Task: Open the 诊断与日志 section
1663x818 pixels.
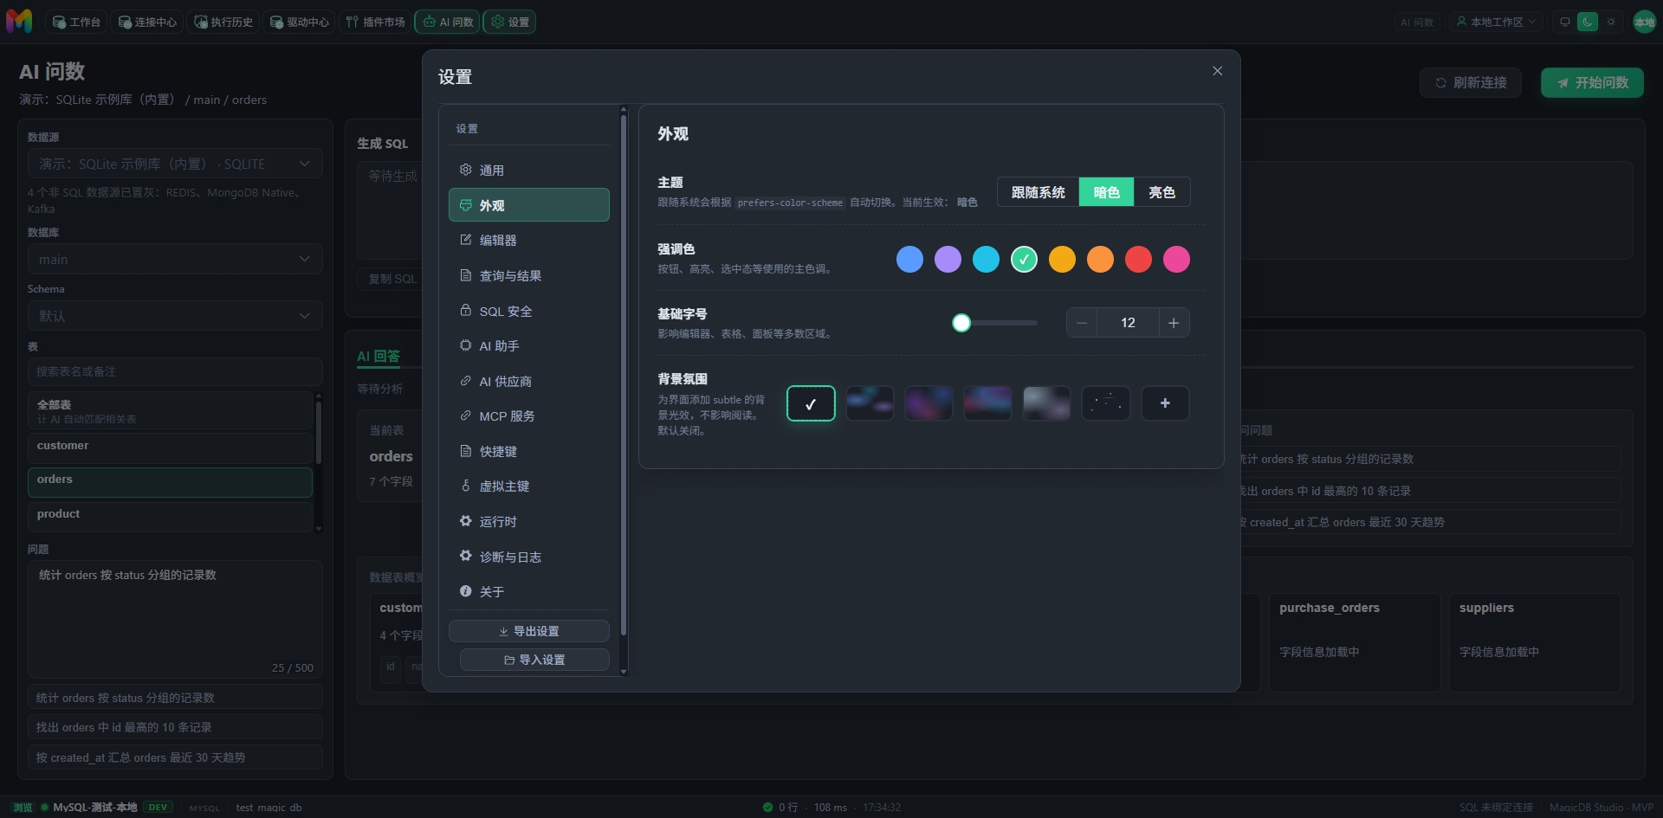Action: click(528, 557)
